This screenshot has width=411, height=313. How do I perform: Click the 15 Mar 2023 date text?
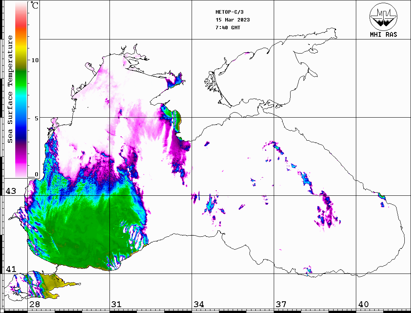click(x=233, y=20)
